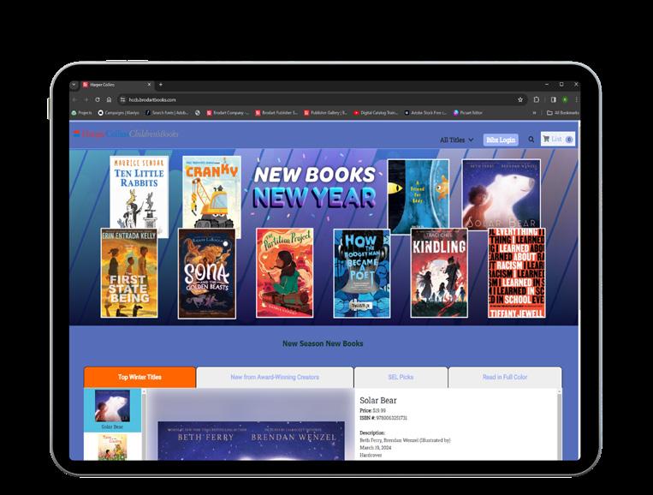The image size is (653, 495).
Task: Open the Brodart Company bookmark
Action: (x=228, y=113)
